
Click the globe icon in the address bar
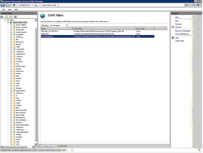pos(14,5)
